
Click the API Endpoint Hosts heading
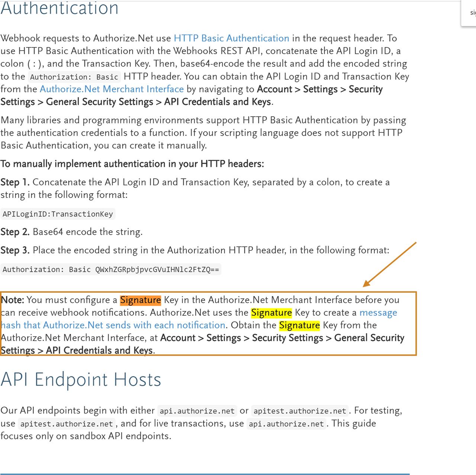81,380
